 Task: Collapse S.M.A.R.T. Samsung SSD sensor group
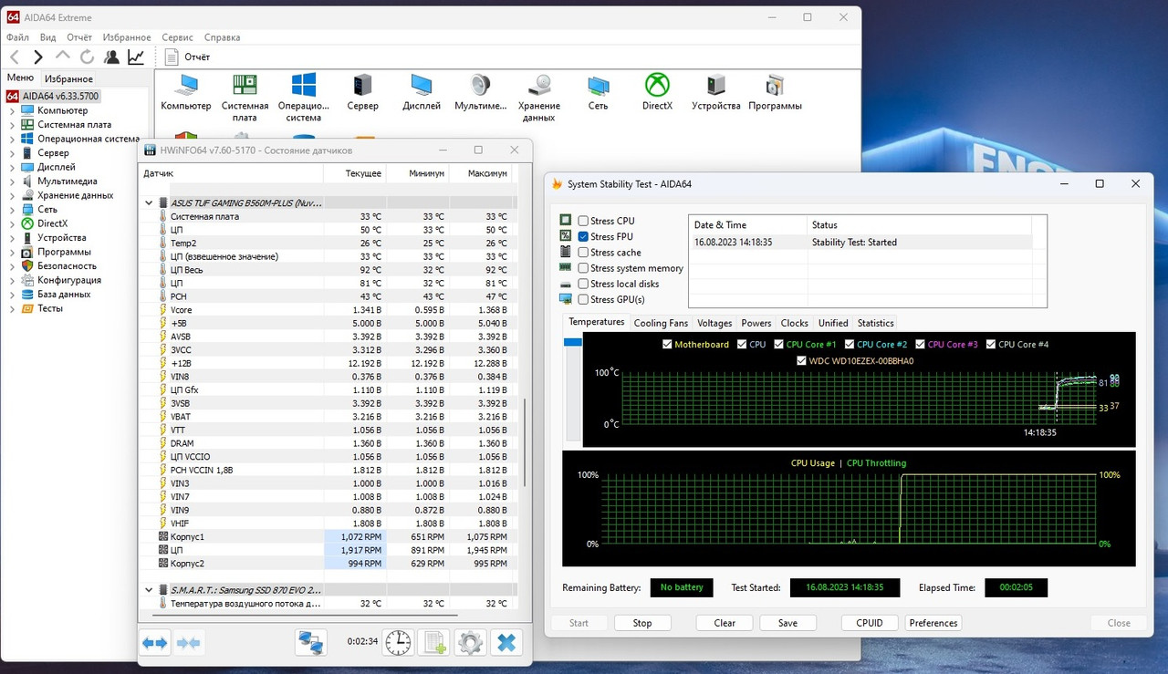pyautogui.click(x=150, y=590)
